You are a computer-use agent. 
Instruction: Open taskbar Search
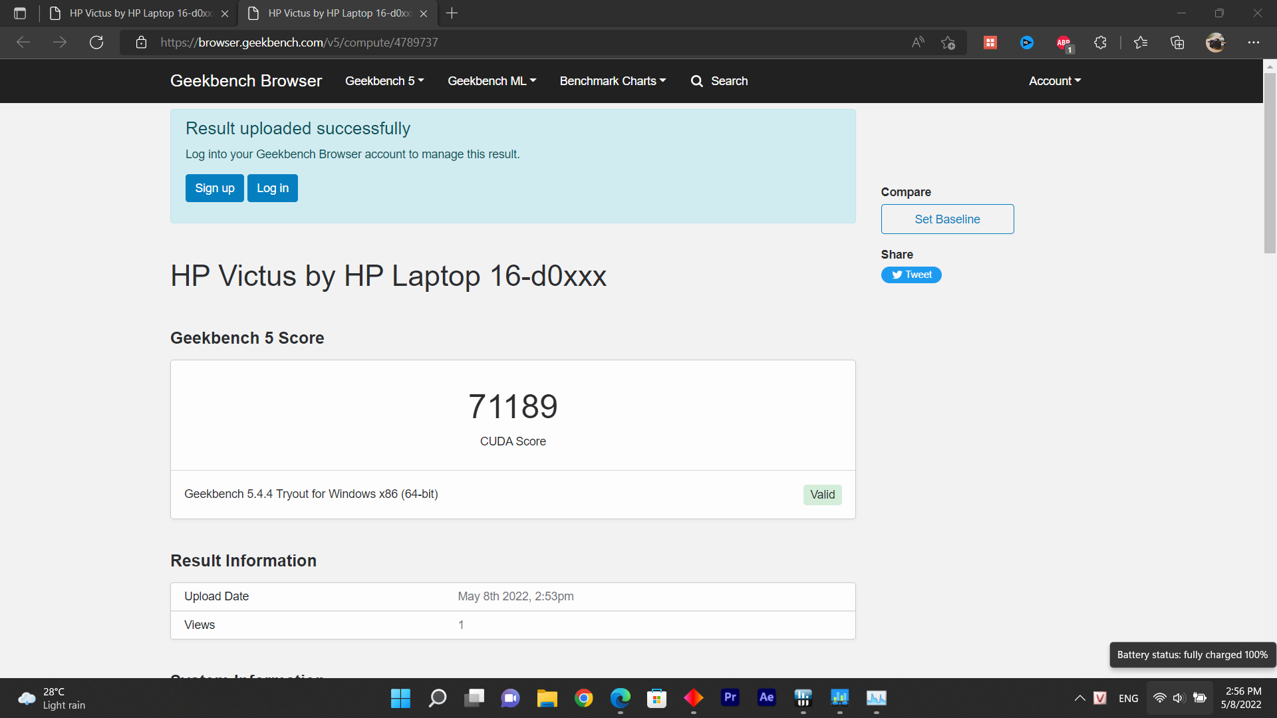pos(438,698)
